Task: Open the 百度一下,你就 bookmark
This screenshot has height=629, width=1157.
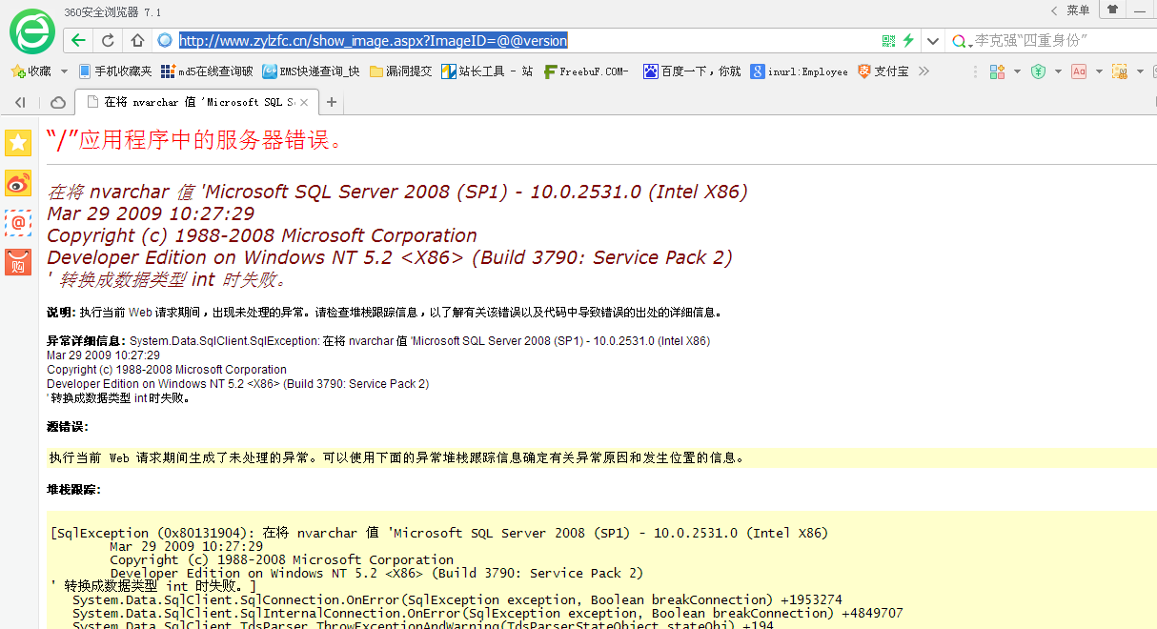Action: 692,71
